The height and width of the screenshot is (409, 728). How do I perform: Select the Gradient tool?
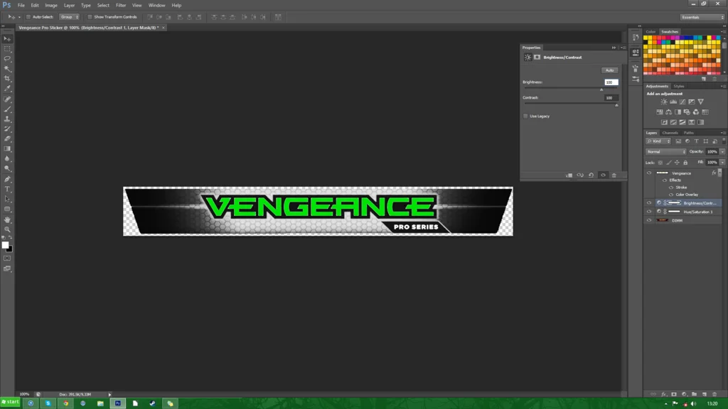7,149
